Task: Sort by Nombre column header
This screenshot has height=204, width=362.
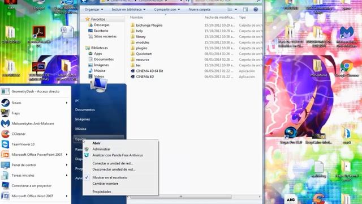Action: [x=136, y=18]
